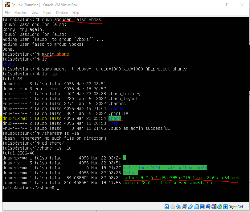Image resolution: width=250 pixels, height=212 pixels.
Task: Click the highlighted Splunk directory name in listing
Action: click(x=131, y=173)
